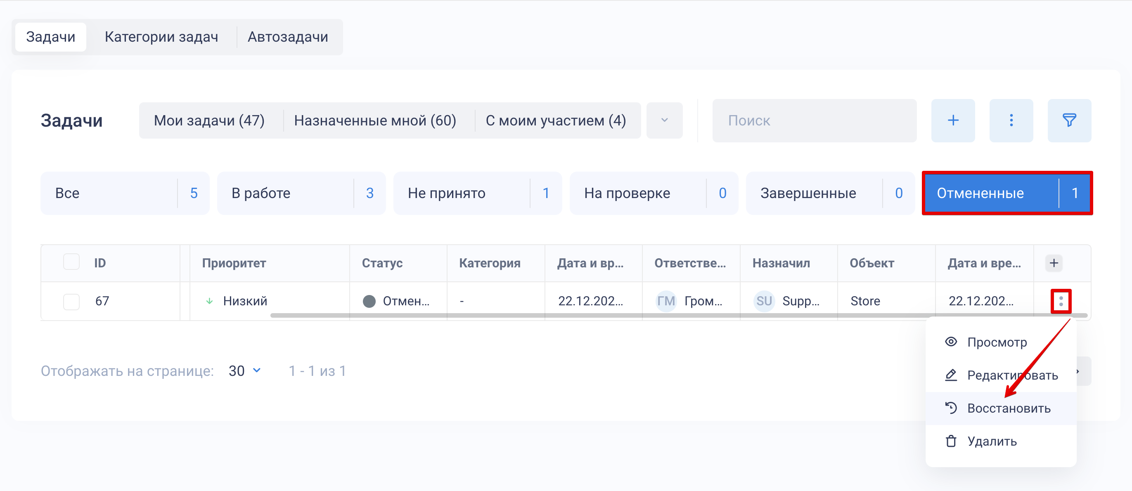Click the Поиск search field

coord(814,120)
